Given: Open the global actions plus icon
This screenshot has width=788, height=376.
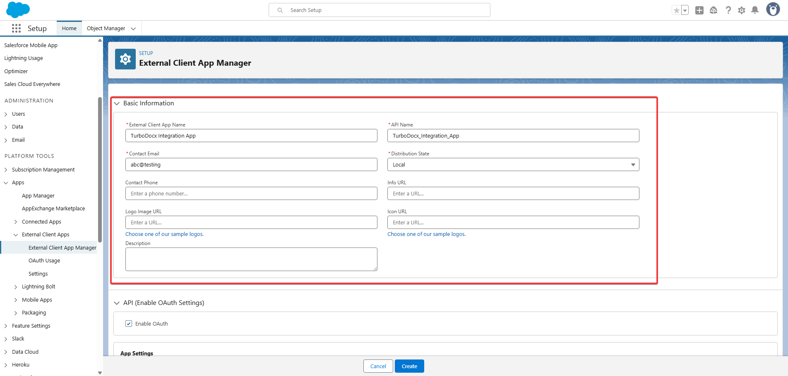Looking at the screenshot, I should [699, 10].
